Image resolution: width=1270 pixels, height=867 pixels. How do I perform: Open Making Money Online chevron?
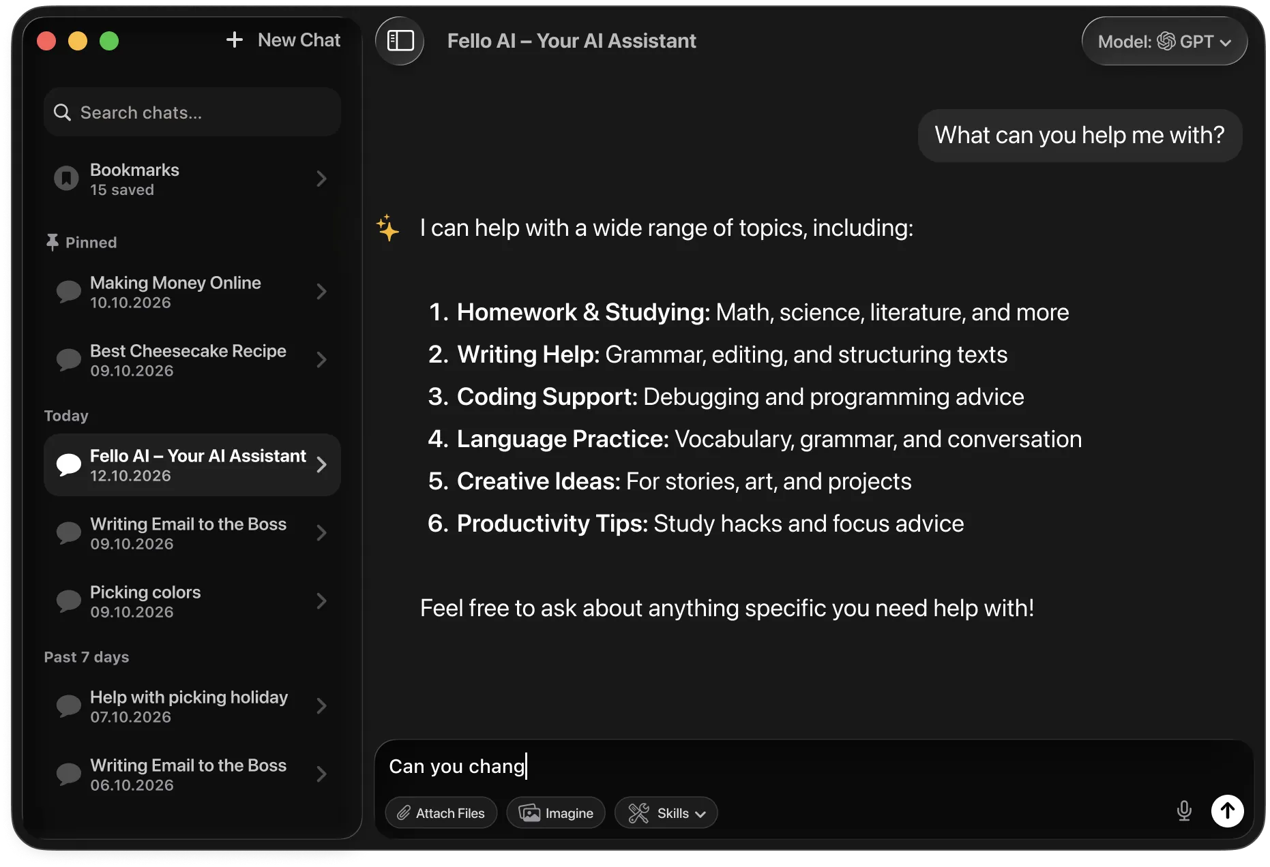[322, 292]
